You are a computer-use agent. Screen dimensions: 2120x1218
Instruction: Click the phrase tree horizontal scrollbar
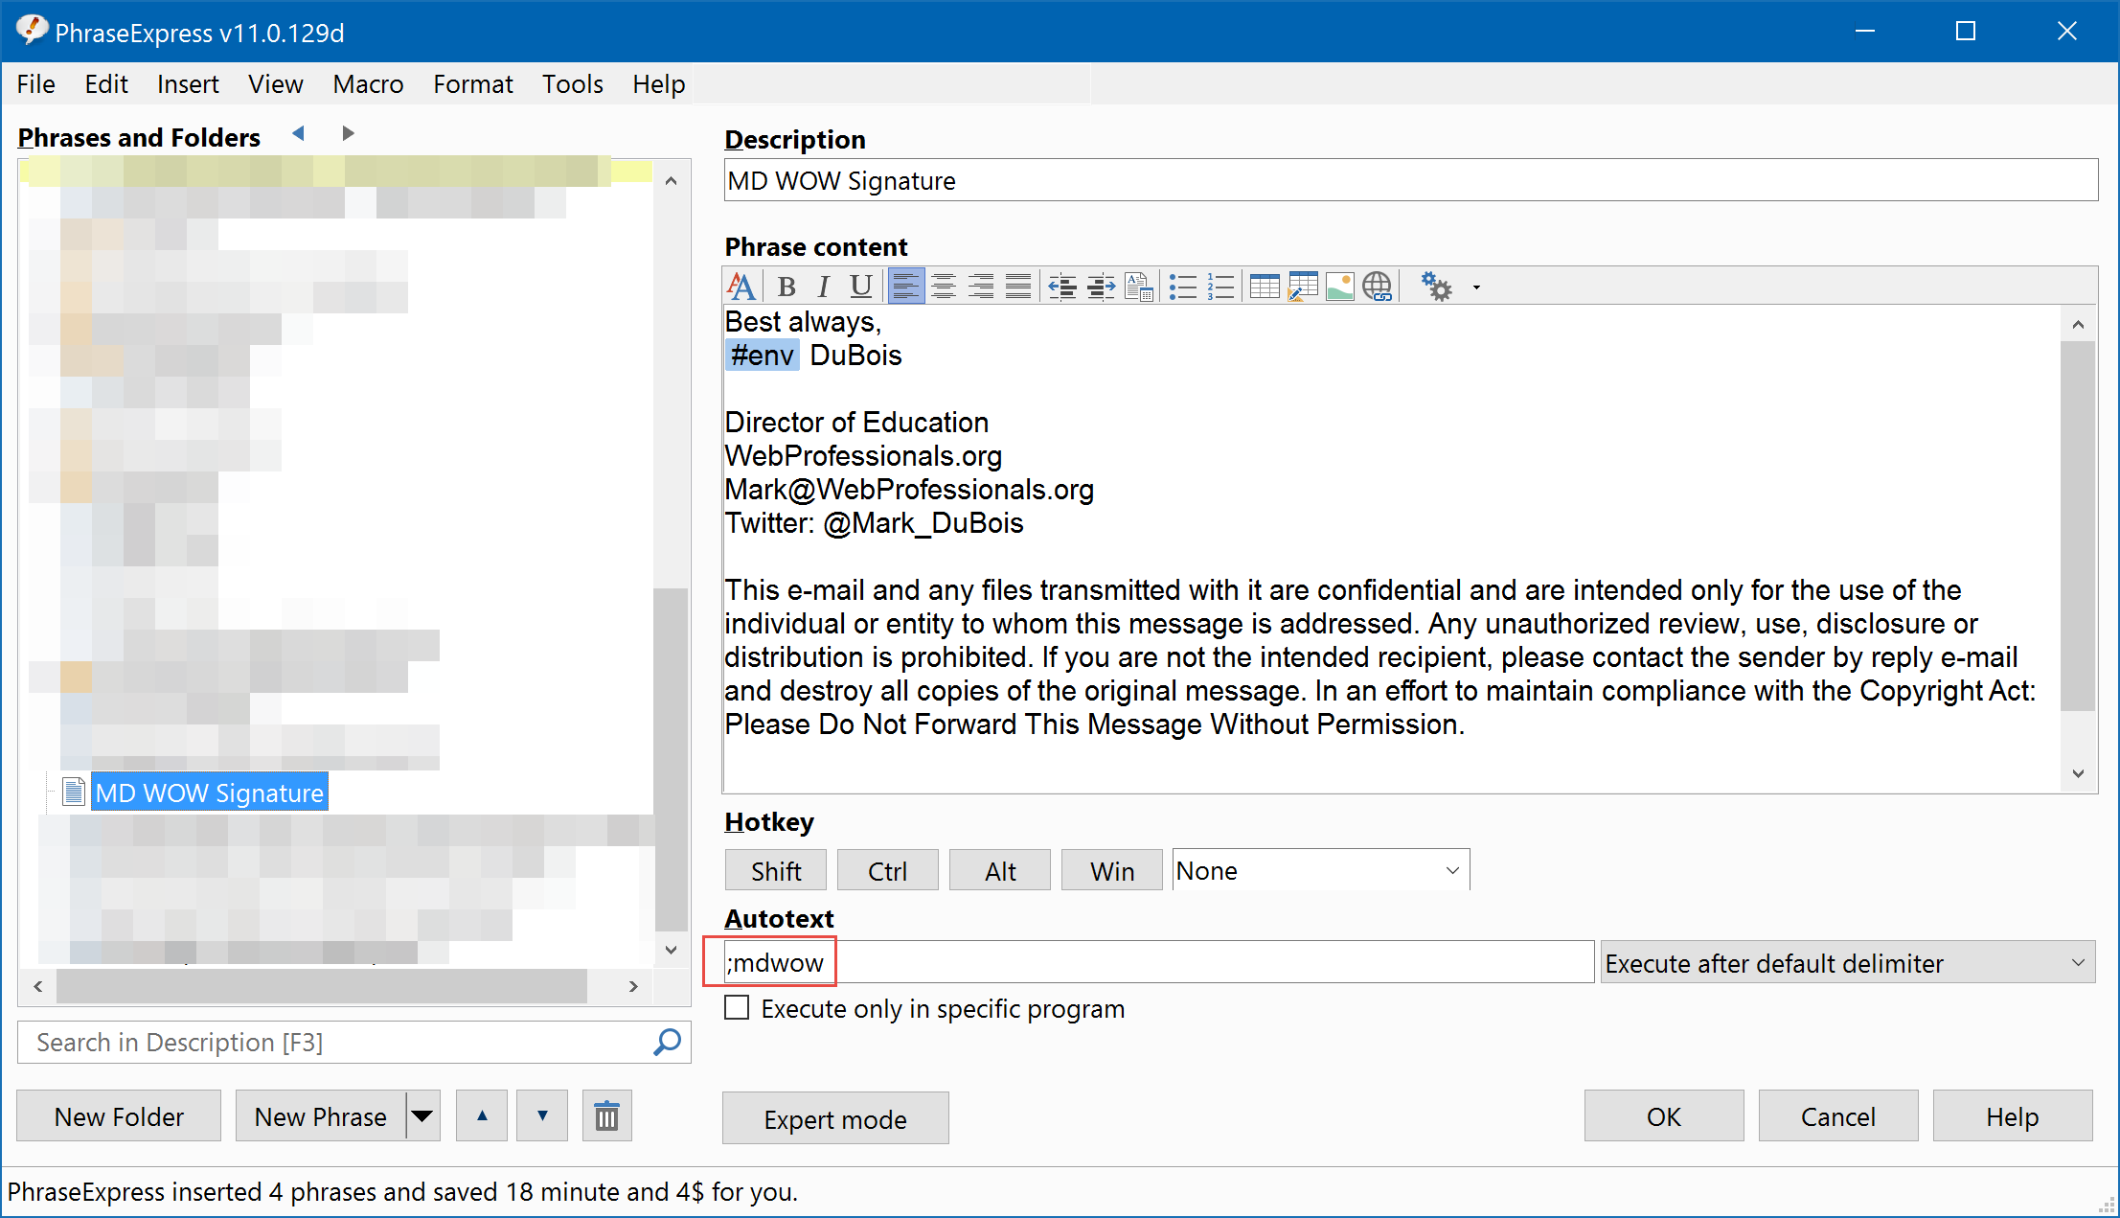point(322,986)
